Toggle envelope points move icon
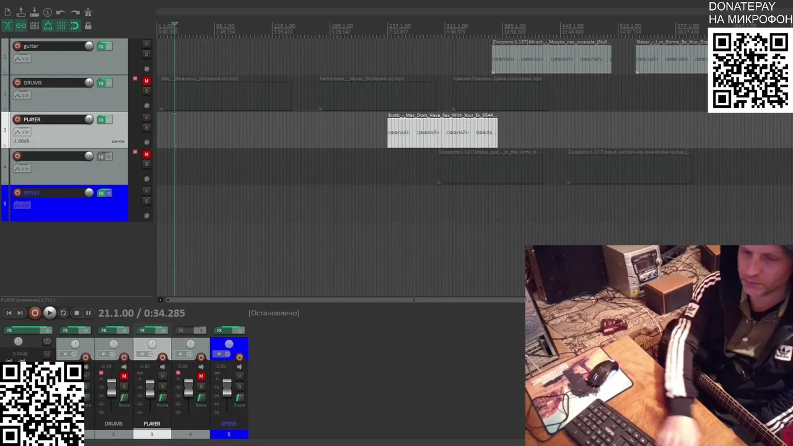793x446 pixels. click(x=48, y=25)
